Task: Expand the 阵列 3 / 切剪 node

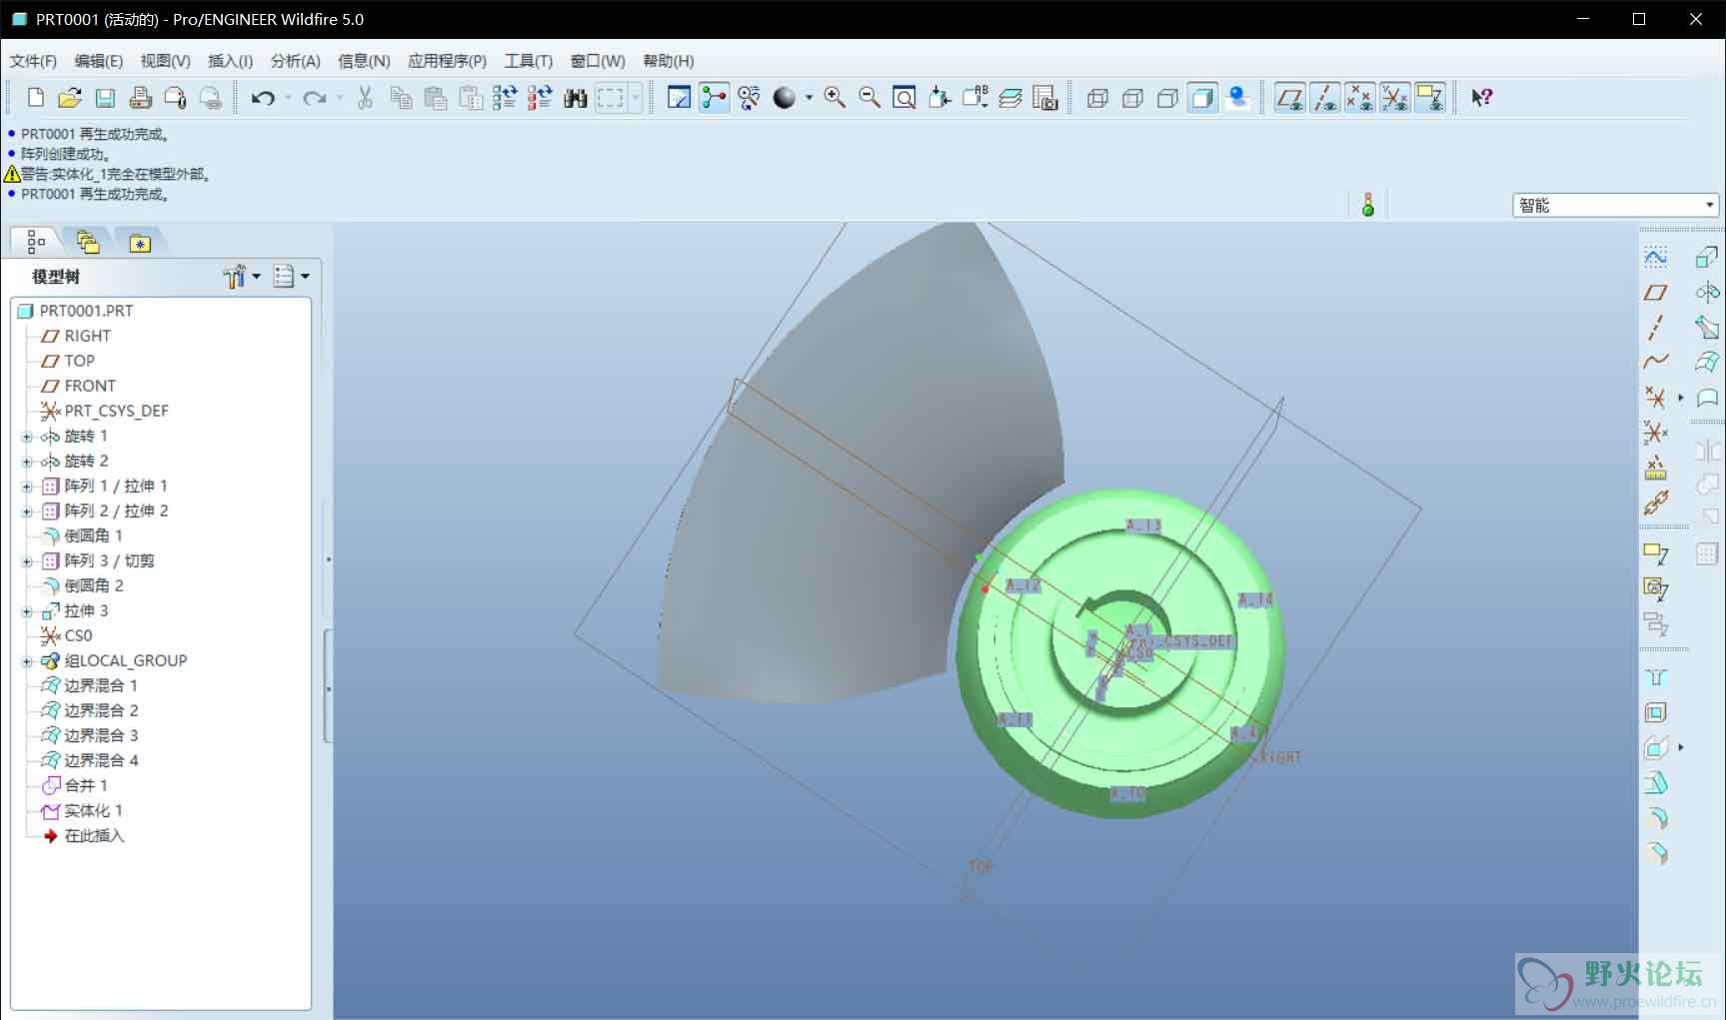Action: point(27,561)
